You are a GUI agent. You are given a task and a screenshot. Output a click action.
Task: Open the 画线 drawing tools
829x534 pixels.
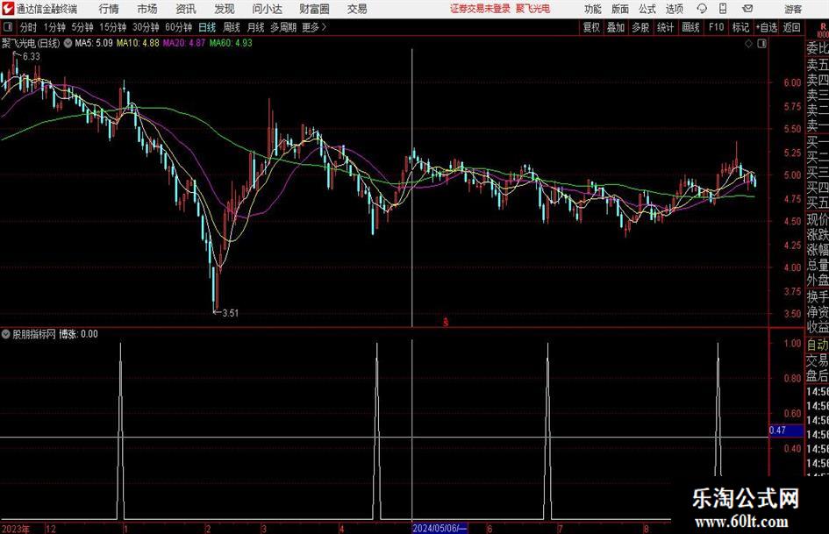point(690,27)
